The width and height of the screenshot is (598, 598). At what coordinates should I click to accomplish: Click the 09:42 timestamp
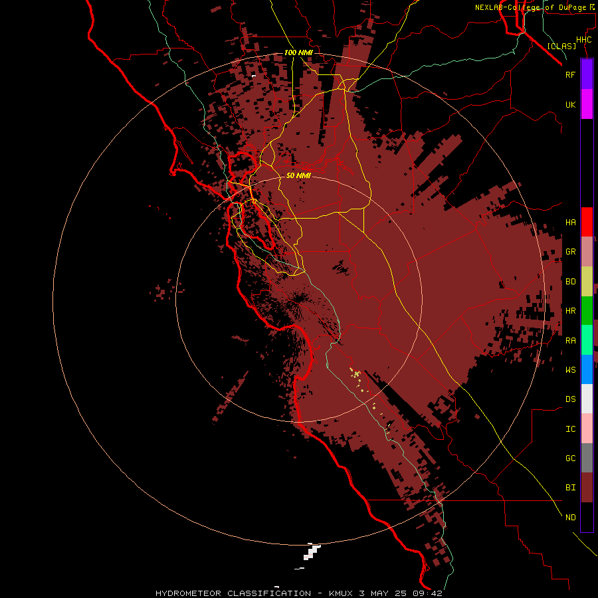[427, 593]
